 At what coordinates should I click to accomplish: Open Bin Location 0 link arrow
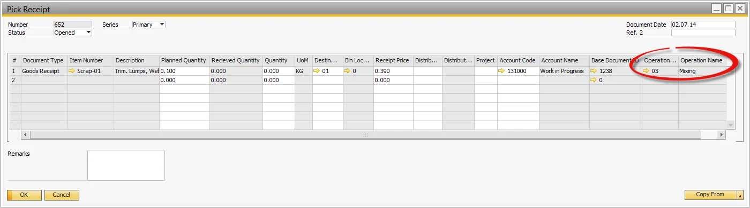[x=348, y=71]
